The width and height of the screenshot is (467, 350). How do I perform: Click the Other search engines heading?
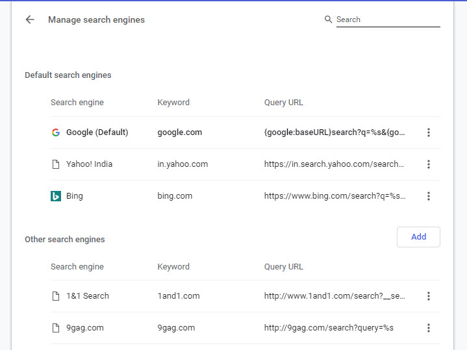65,240
